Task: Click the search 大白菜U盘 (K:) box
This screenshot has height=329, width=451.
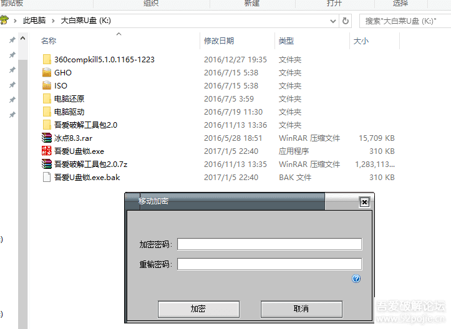Action: click(x=405, y=21)
